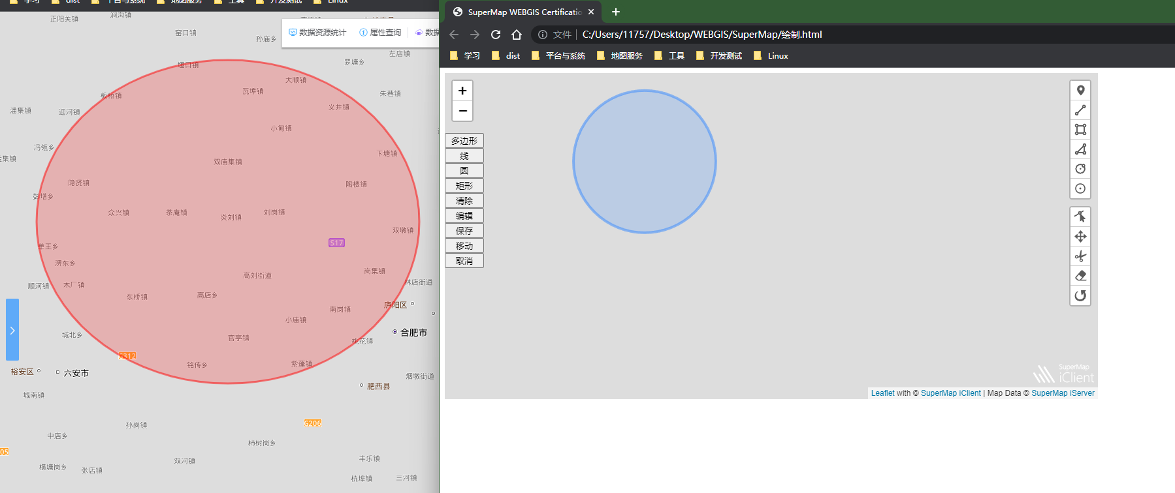
Task: Click 裕安区 label on left map
Action: (22, 372)
